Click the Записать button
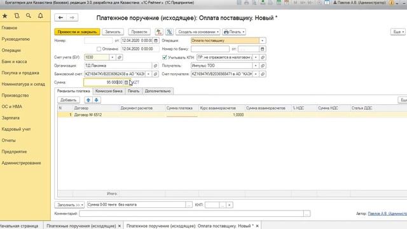Image resolution: width=407 pixels, height=229 pixels. click(x=113, y=32)
